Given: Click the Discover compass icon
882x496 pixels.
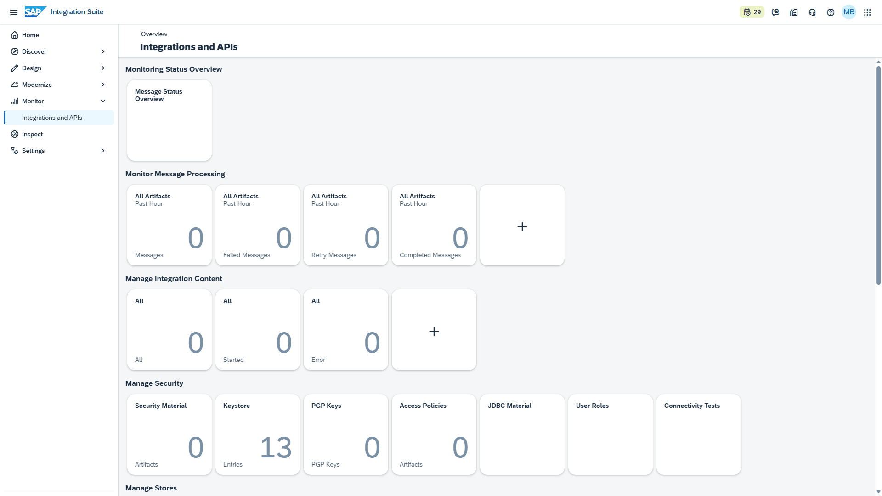Looking at the screenshot, I should click(x=15, y=51).
